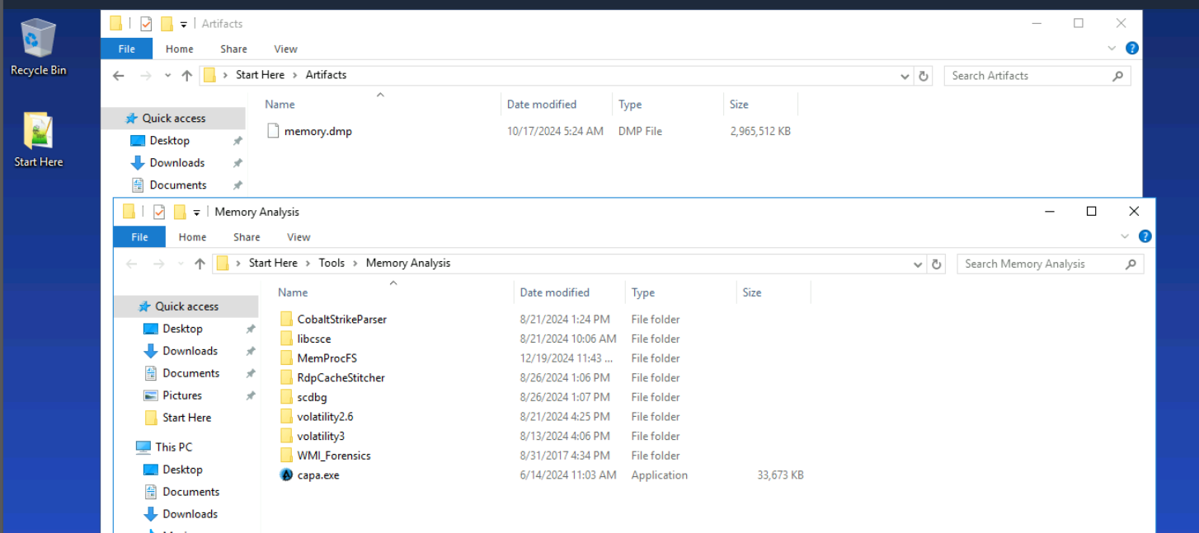
Task: Open the Start Here desktop shortcut
Action: pyautogui.click(x=38, y=133)
